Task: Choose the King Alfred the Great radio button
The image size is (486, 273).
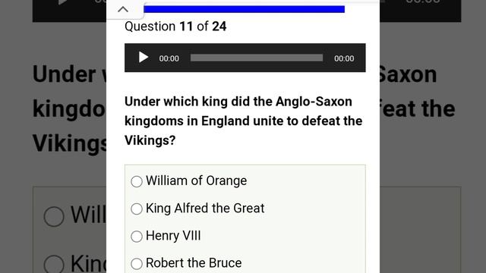Action: point(137,209)
